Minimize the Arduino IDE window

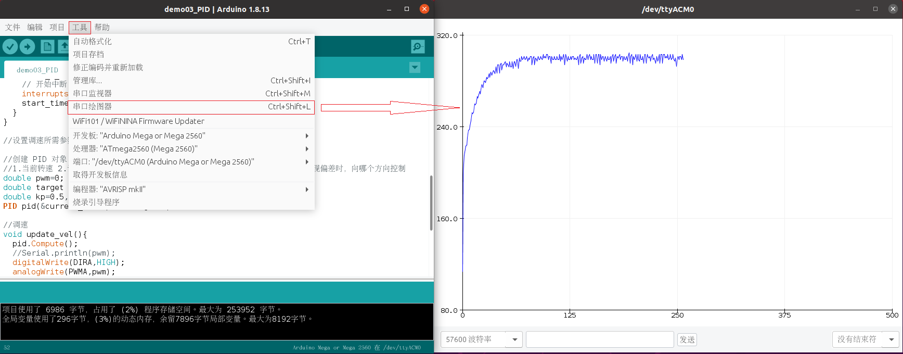(x=389, y=9)
